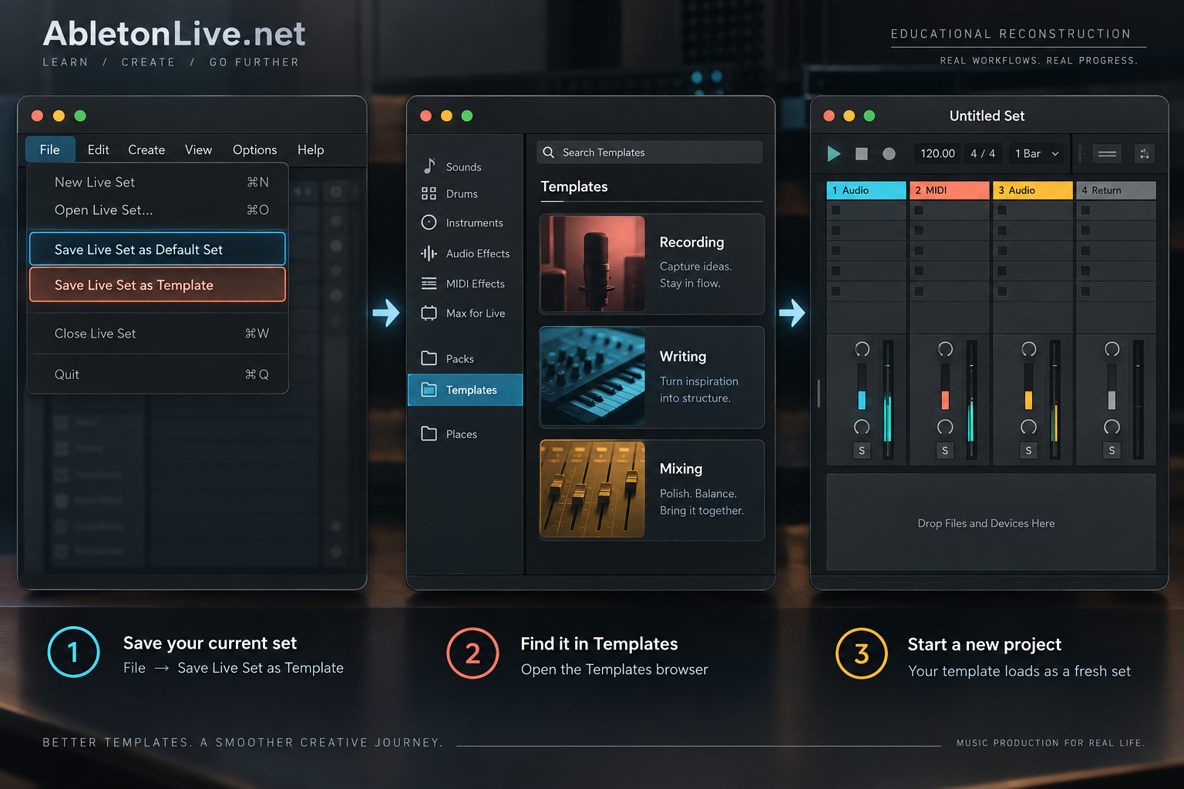Open the Recording template thumbnail

[x=593, y=264]
